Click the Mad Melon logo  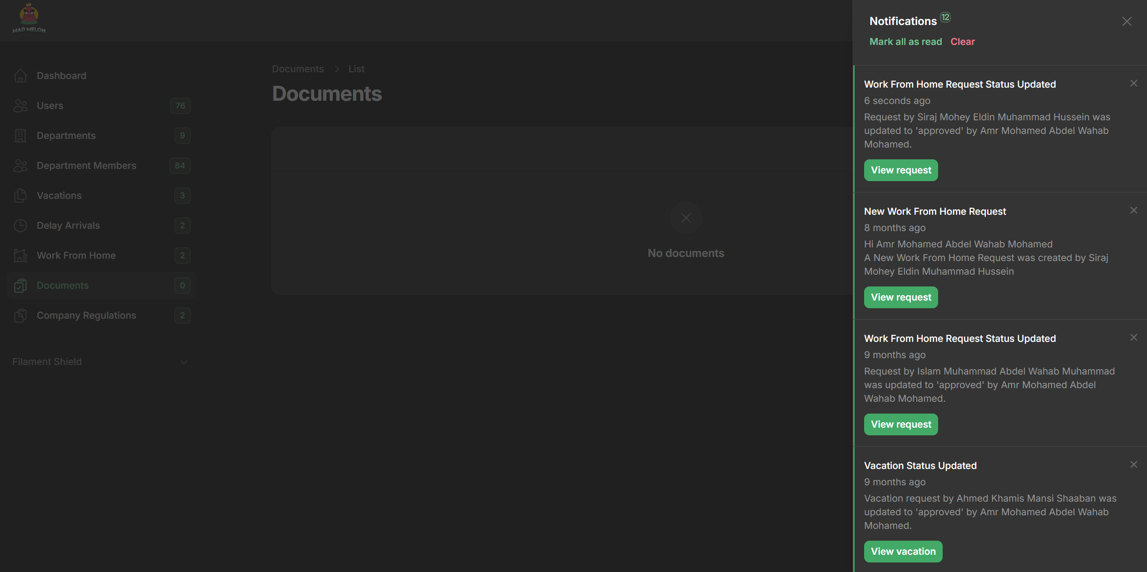point(29,19)
